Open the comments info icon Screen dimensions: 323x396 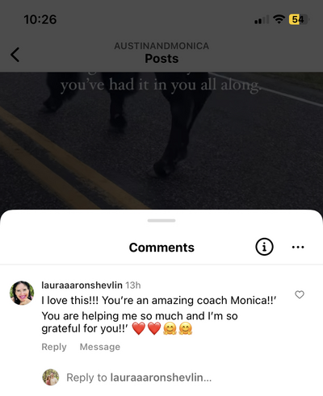pyautogui.click(x=264, y=247)
